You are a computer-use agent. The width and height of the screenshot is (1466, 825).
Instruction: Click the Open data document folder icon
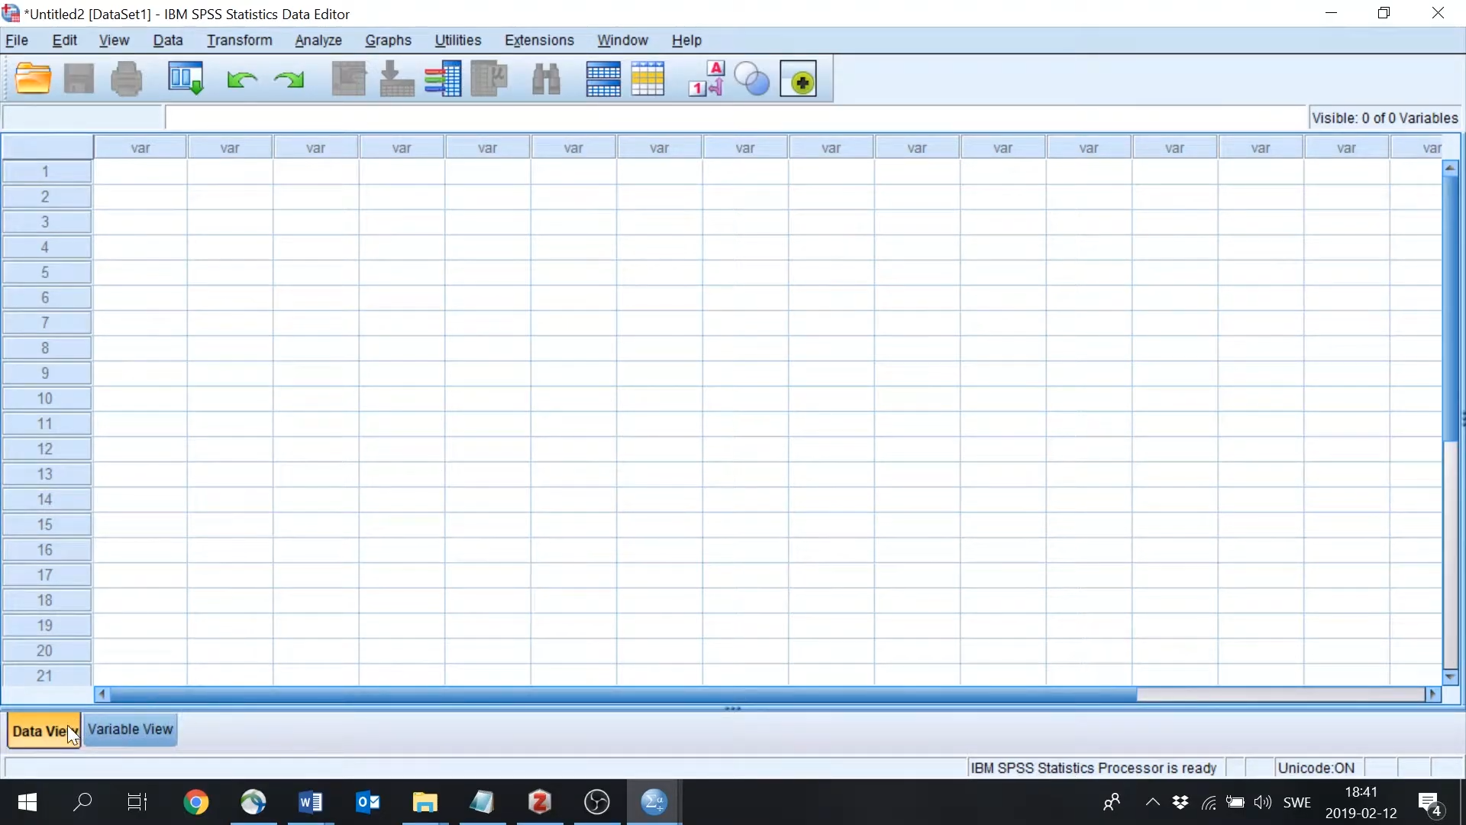[34, 79]
